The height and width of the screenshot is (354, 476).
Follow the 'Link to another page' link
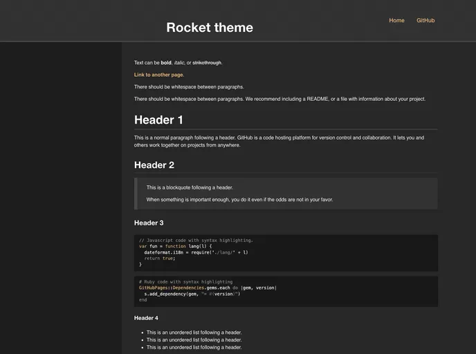(x=159, y=75)
